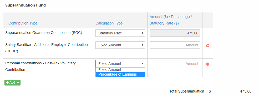Viewport: 259px width, 98px height.
Task: Click the greyed SGC 475.00 amount field
Action: (175, 33)
